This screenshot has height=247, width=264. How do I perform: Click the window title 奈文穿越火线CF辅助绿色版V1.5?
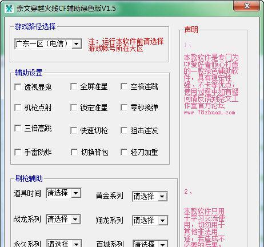(66, 9)
